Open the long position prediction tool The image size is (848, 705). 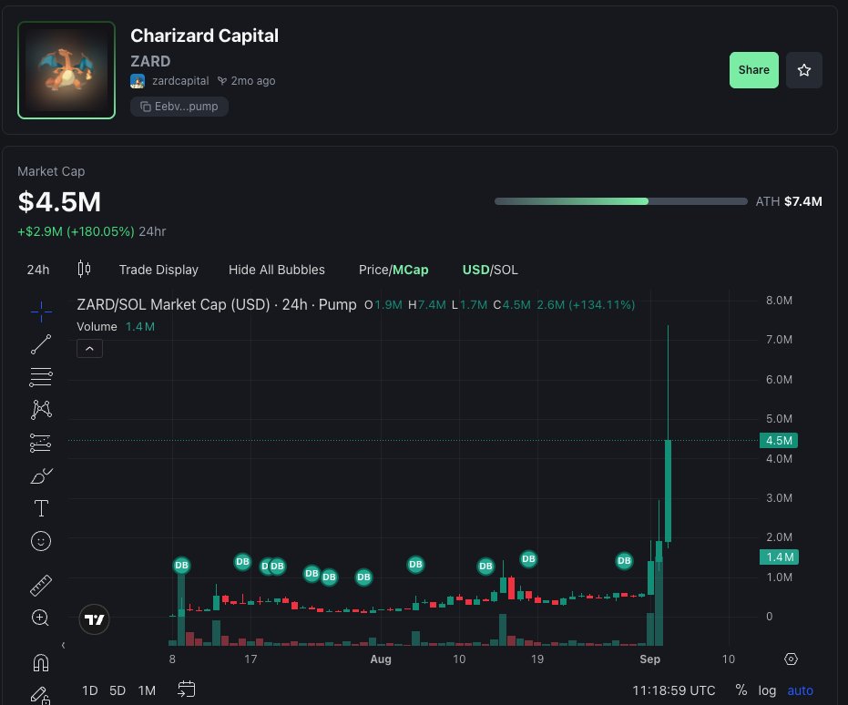coord(41,443)
